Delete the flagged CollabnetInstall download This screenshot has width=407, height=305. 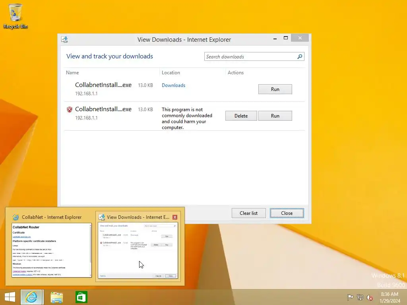(x=241, y=116)
